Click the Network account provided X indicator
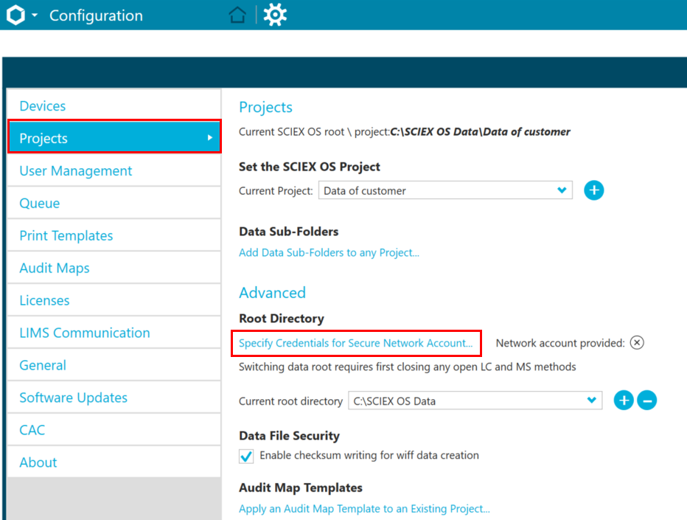687x520 pixels. pos(638,343)
